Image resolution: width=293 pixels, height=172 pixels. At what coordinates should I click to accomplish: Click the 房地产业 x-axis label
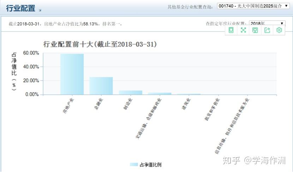pos(68,106)
